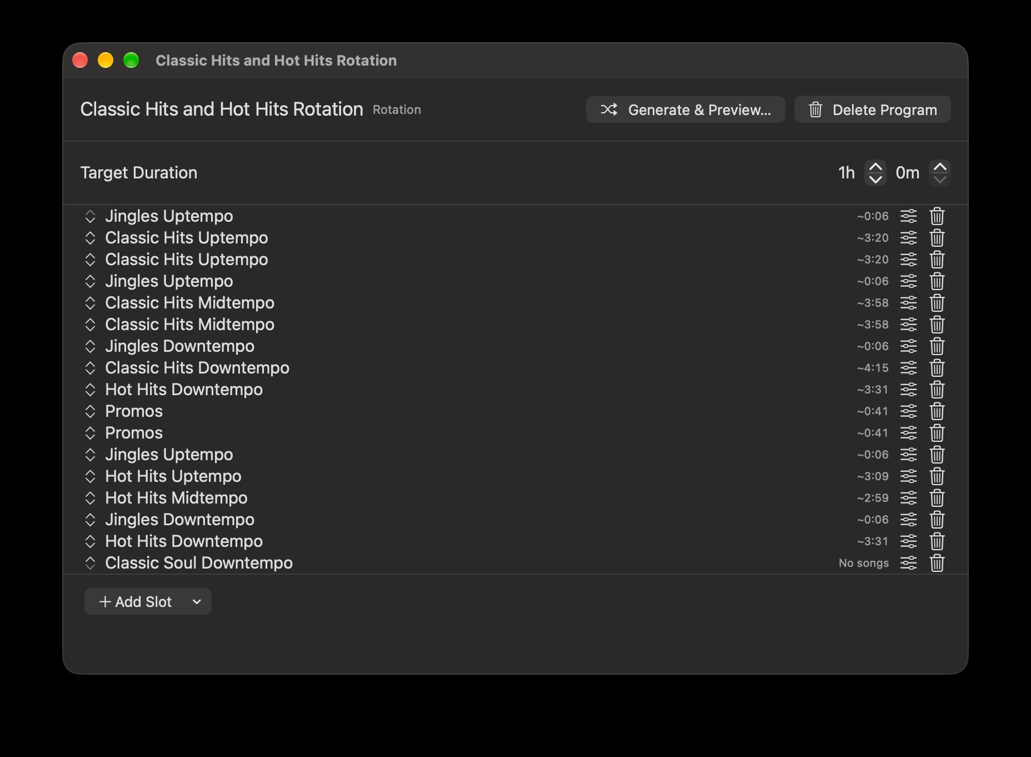Image resolution: width=1031 pixels, height=757 pixels.
Task: Click the small Rotation type label
Action: 397,110
